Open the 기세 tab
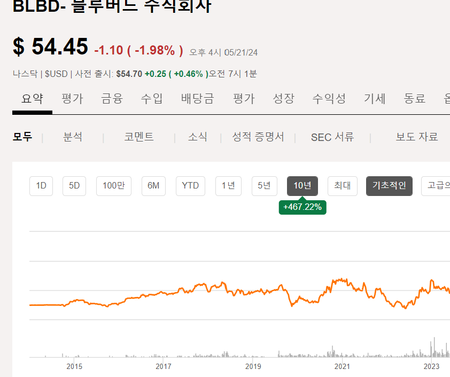This screenshot has width=450, height=377. click(x=375, y=99)
